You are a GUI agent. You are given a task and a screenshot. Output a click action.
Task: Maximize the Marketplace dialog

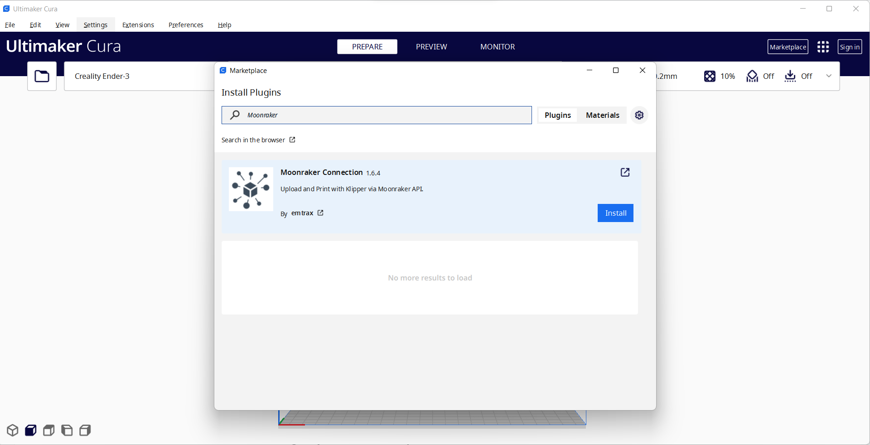point(616,70)
